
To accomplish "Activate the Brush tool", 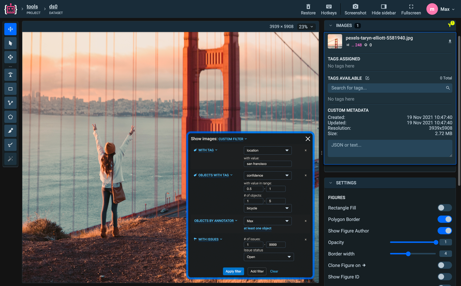I will [10, 131].
